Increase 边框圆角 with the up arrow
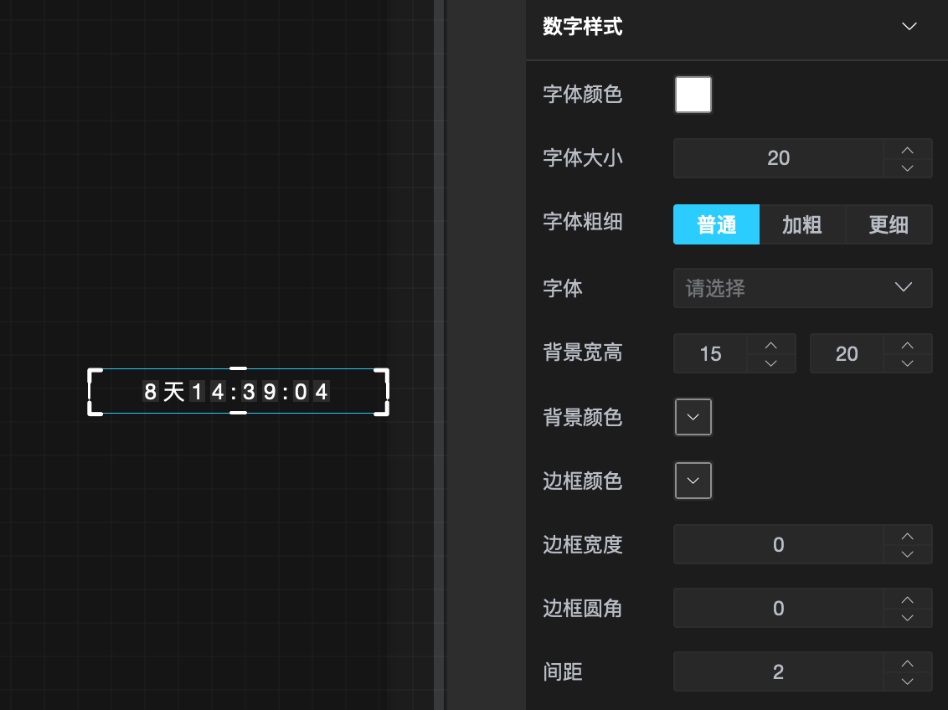This screenshot has width=948, height=710. (908, 599)
